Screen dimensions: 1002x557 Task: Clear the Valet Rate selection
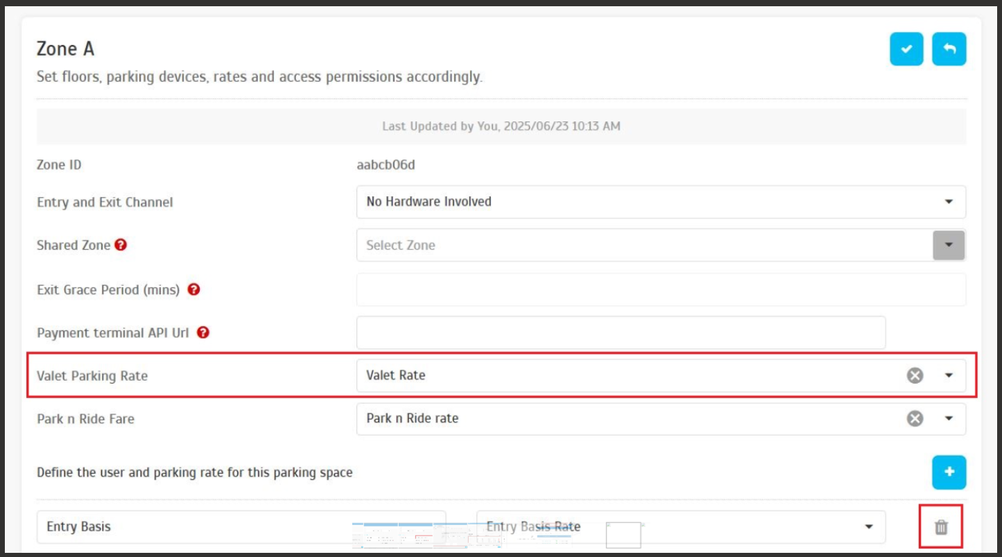pos(915,375)
